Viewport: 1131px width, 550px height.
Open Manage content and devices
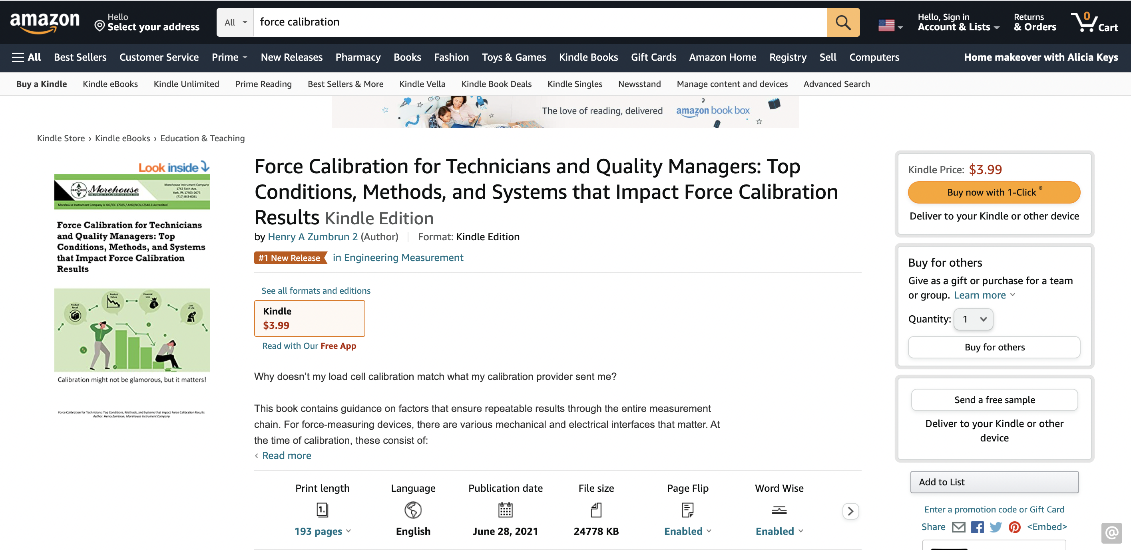point(732,84)
